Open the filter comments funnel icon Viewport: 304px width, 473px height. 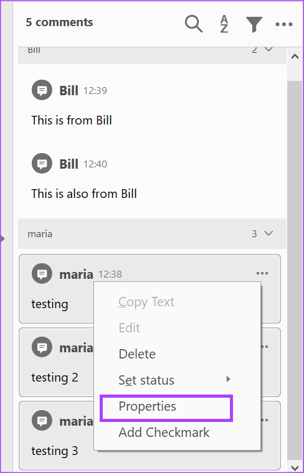(x=254, y=24)
